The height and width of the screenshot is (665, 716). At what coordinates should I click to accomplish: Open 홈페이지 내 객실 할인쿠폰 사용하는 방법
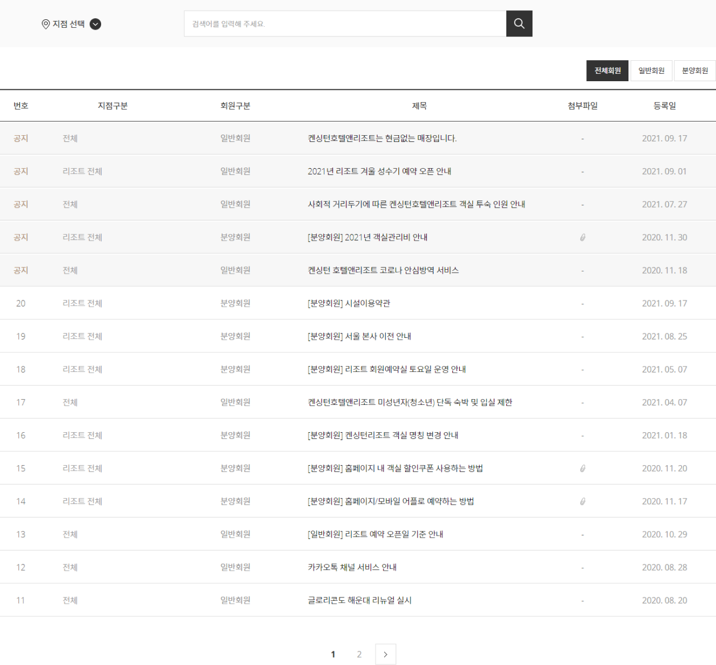[x=395, y=468]
